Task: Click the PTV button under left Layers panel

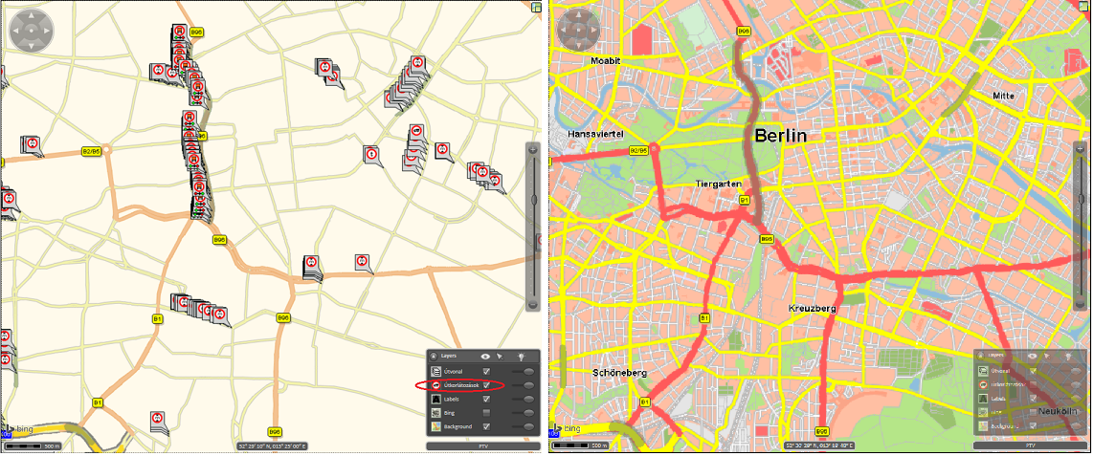Action: click(x=483, y=445)
